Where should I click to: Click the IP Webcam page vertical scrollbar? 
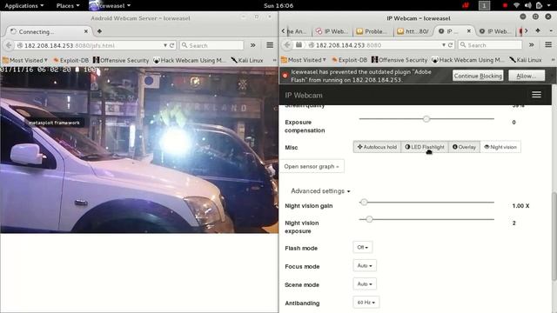(x=554, y=236)
